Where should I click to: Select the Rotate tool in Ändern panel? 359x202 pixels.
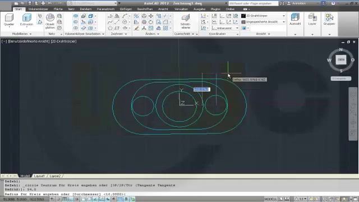151,22
